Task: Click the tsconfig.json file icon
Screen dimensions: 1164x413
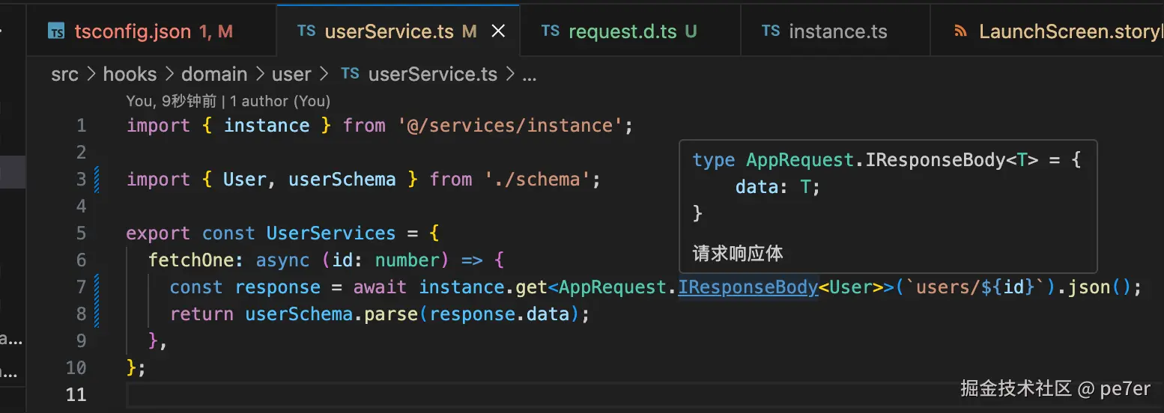Action: (56, 31)
